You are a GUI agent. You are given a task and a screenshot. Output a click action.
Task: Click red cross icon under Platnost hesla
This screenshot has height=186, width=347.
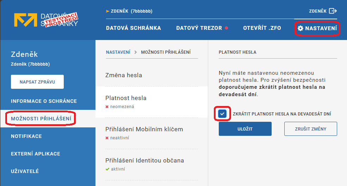click(107, 107)
